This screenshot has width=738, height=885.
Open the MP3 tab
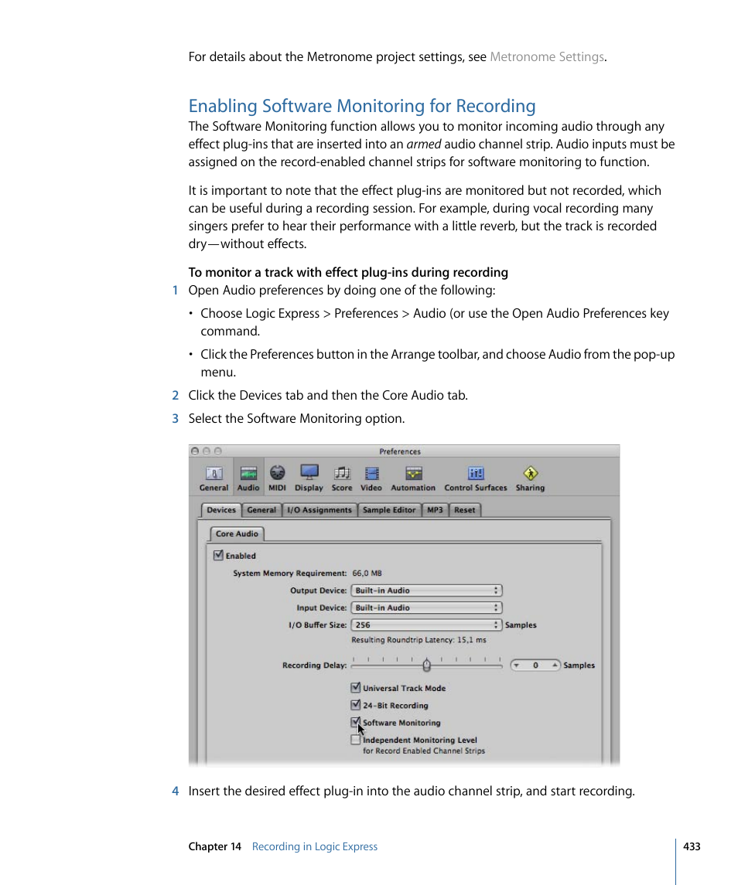coord(435,509)
